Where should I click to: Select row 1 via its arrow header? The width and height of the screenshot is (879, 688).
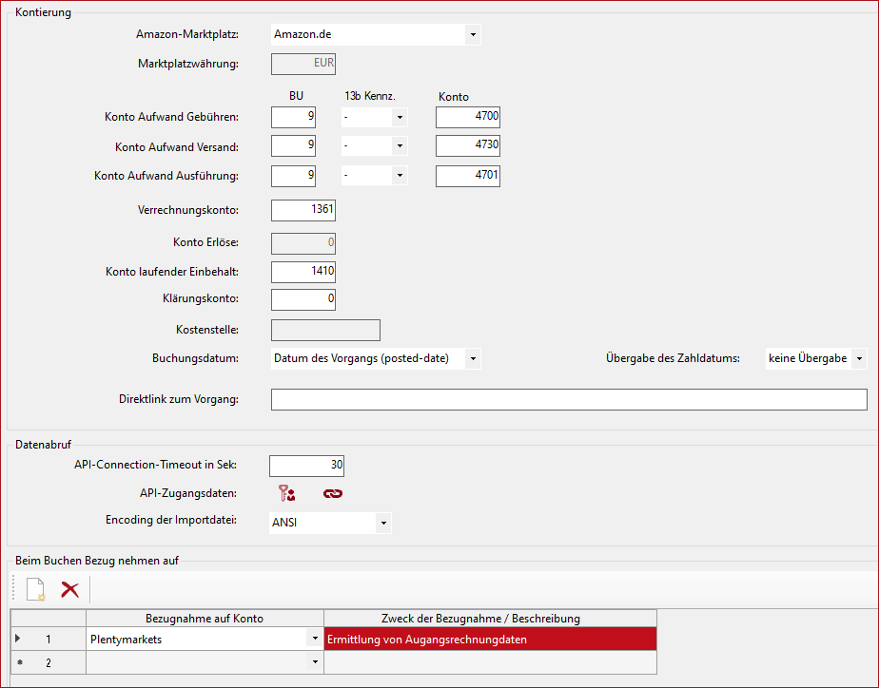point(18,640)
